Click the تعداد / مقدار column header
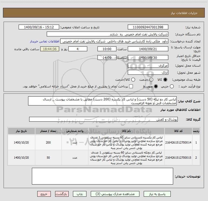 click(x=48, y=131)
